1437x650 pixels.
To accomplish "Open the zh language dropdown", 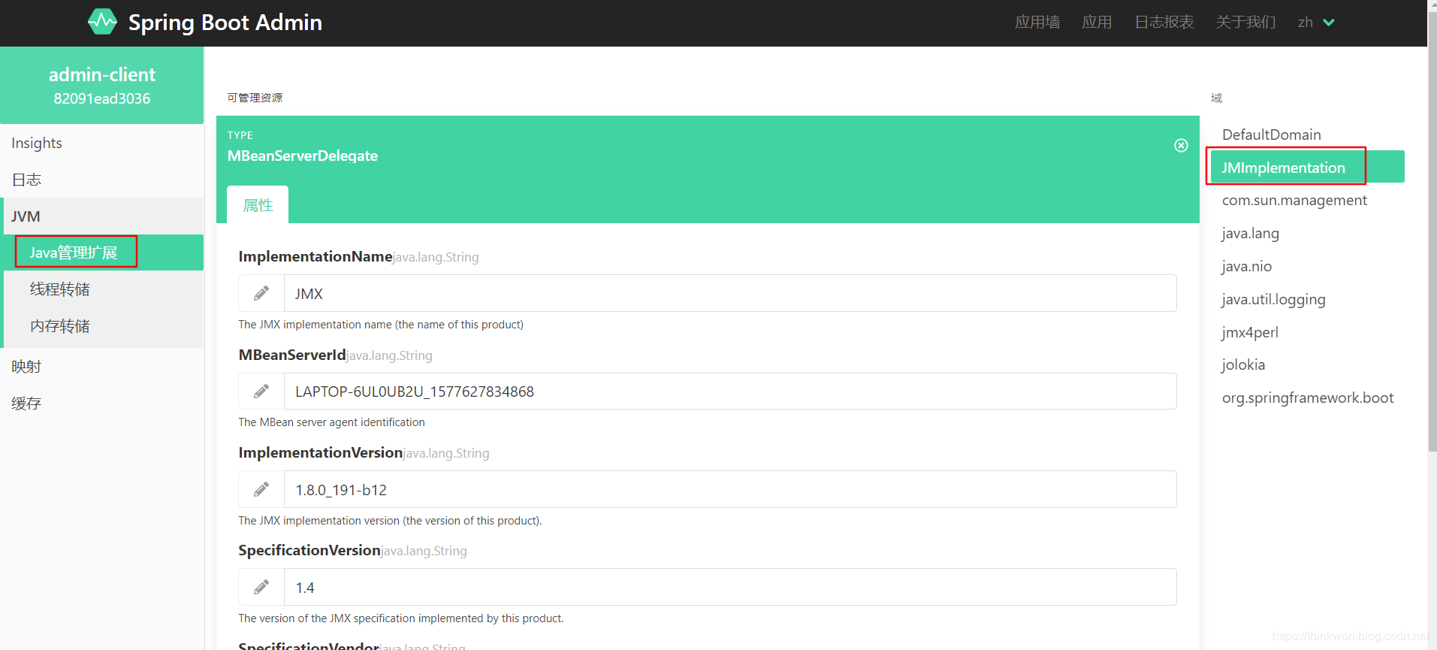I will [x=1316, y=23].
